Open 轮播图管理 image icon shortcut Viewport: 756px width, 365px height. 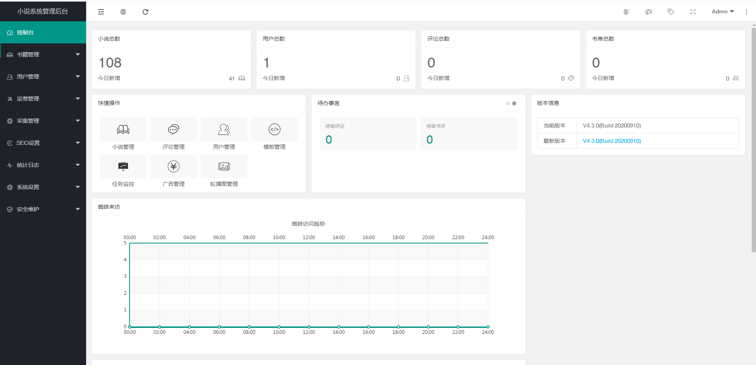(224, 167)
